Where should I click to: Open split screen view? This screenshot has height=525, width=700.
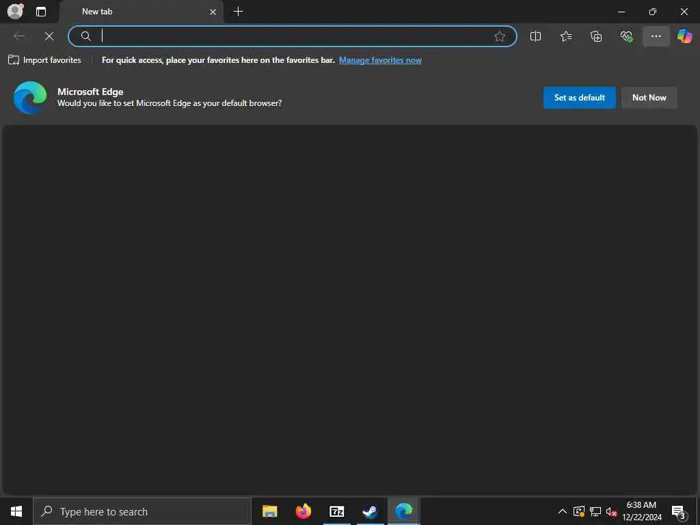[535, 36]
